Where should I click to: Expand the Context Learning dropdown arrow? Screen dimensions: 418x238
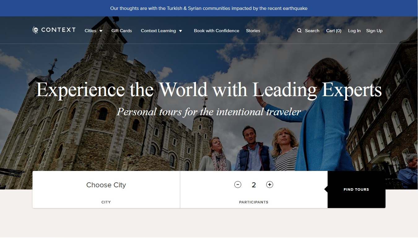pyautogui.click(x=181, y=31)
